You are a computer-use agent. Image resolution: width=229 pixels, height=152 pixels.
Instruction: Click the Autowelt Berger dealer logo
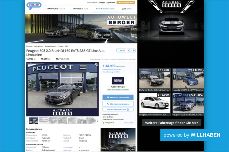click(x=118, y=81)
